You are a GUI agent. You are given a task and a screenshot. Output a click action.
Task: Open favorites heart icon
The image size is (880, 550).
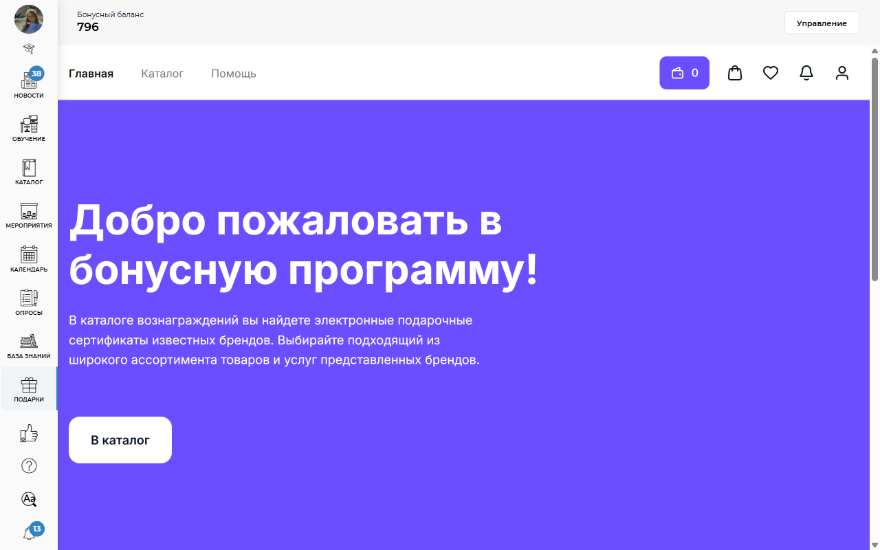point(771,73)
